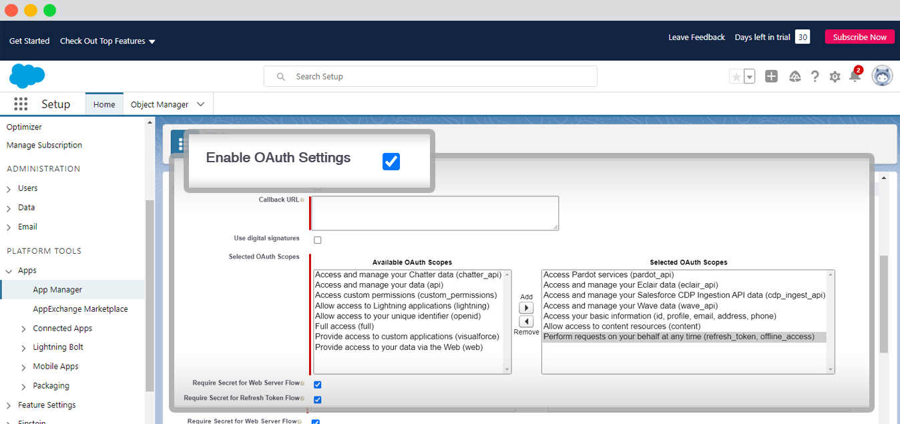Select the Salesforce CDP Ingestion API scope
The height and width of the screenshot is (424, 900).
coord(684,295)
